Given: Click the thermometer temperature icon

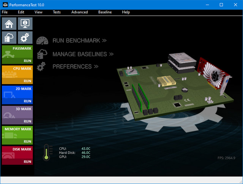Looking at the screenshot, I should tap(46, 152).
